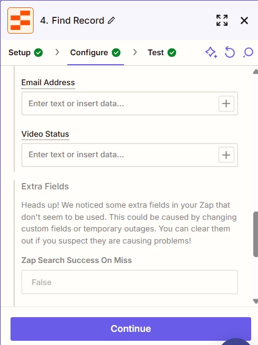This screenshot has height=345, width=258.
Task: Open the AI sparkle assistant icon
Action: [x=211, y=53]
